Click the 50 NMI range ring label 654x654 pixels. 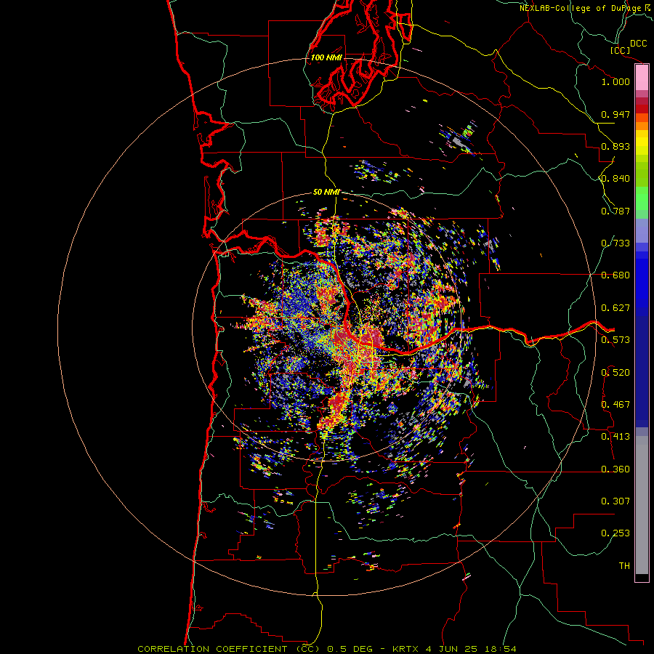click(x=326, y=192)
